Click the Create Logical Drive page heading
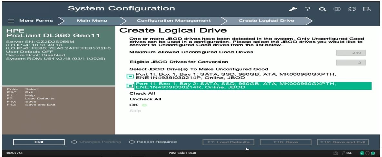The width and height of the screenshot is (382, 157). click(173, 30)
